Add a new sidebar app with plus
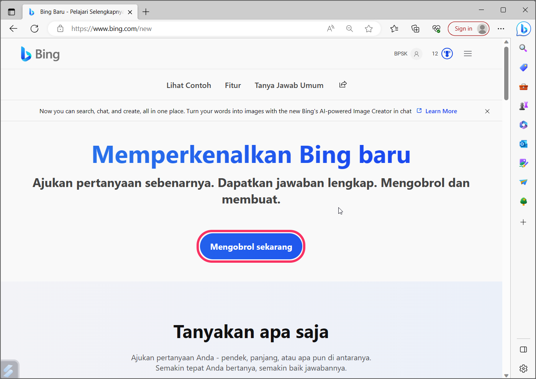 point(523,222)
